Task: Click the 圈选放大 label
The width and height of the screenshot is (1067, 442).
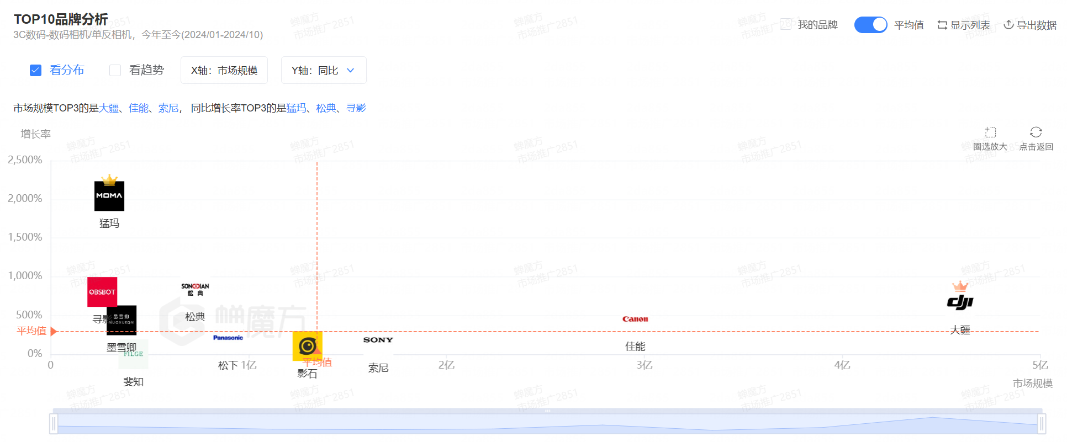Action: pos(990,147)
